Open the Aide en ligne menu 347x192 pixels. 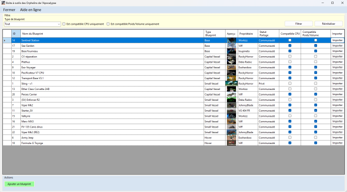click(30, 10)
